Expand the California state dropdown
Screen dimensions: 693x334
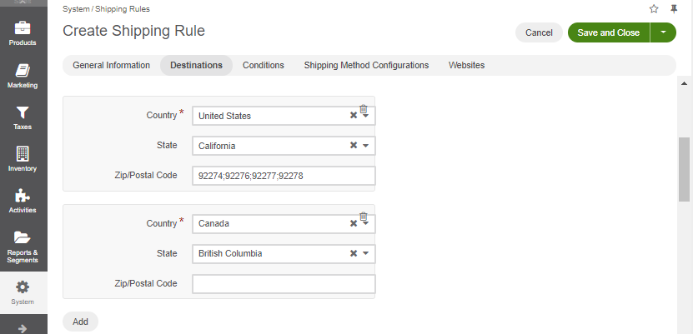pyautogui.click(x=365, y=146)
